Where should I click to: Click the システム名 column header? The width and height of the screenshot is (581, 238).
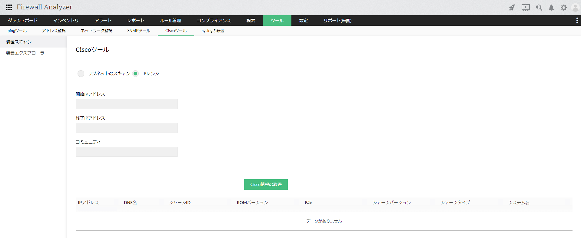(519, 203)
